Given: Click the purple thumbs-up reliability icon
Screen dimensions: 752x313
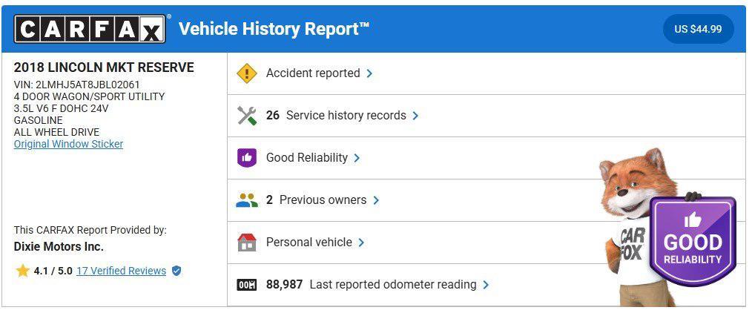Looking at the screenshot, I should (x=246, y=158).
